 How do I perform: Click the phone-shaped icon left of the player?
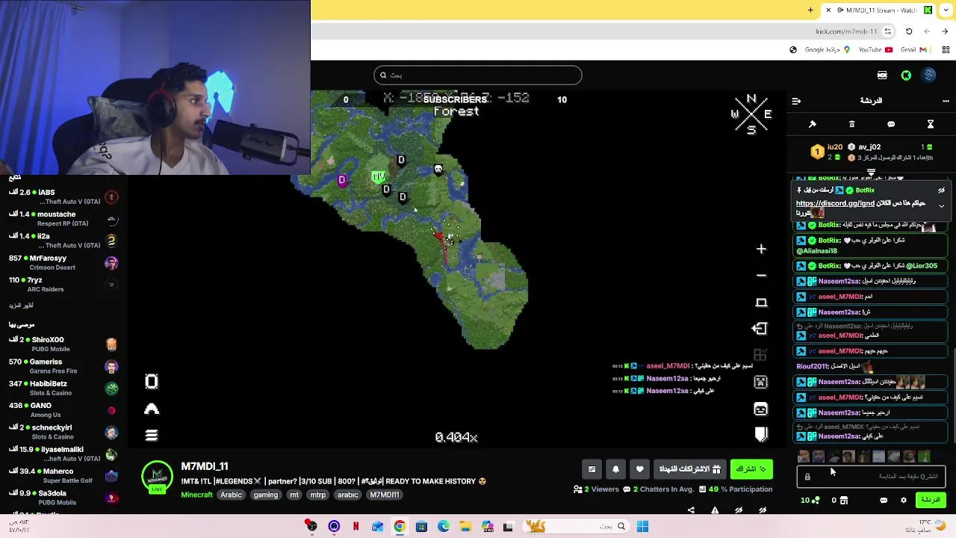152,382
